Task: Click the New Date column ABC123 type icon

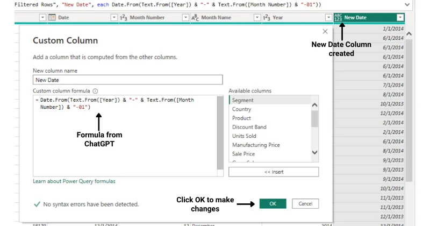Action: click(x=338, y=18)
